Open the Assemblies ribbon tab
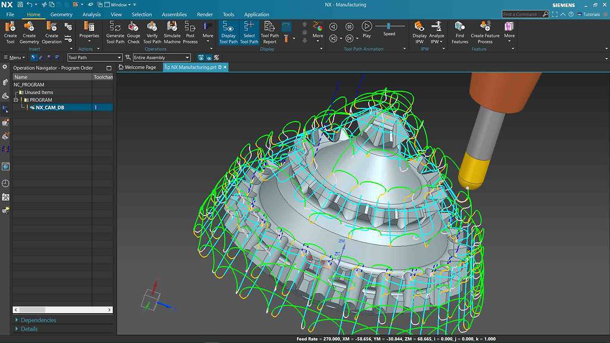This screenshot has height=343, width=610. 175,14
